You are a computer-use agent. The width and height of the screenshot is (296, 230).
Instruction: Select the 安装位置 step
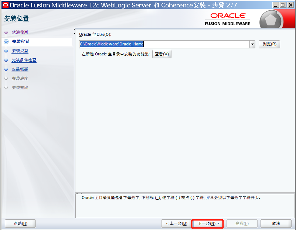[x=21, y=41]
